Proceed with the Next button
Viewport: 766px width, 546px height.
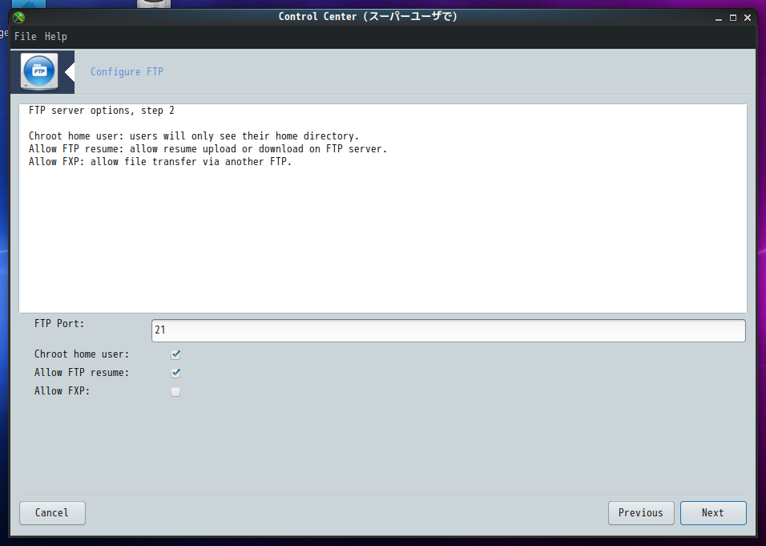[x=713, y=513]
